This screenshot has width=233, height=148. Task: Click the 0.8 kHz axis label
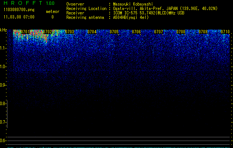pos(3,104)
